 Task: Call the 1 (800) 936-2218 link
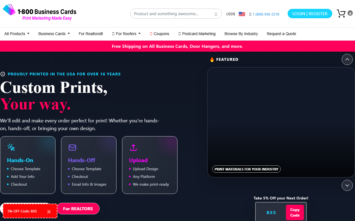266,14
